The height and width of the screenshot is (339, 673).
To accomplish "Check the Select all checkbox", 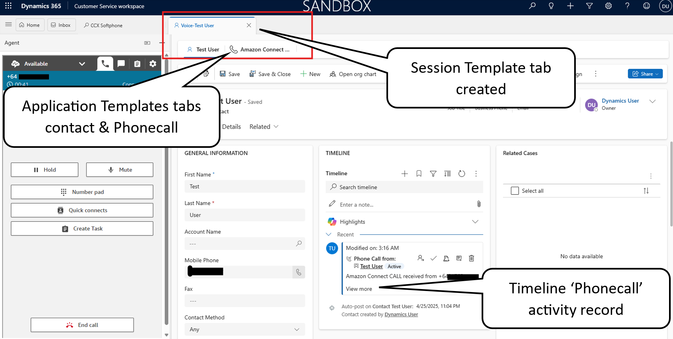I will point(515,191).
